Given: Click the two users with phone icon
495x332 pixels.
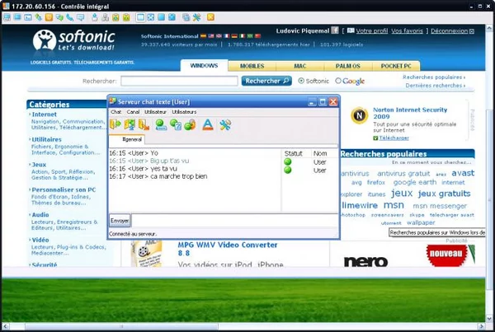Looking at the screenshot, I should [190, 124].
